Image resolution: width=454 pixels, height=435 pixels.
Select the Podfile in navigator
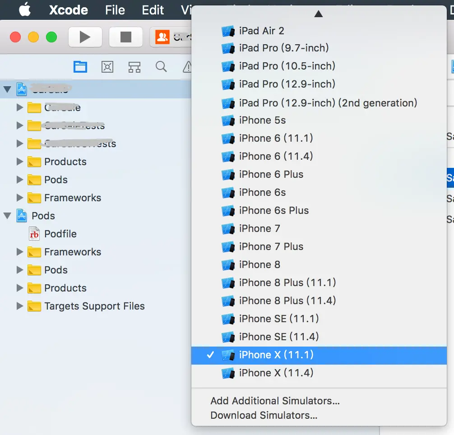[60, 234]
